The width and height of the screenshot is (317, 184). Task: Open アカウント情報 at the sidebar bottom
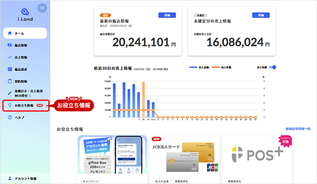point(25,178)
